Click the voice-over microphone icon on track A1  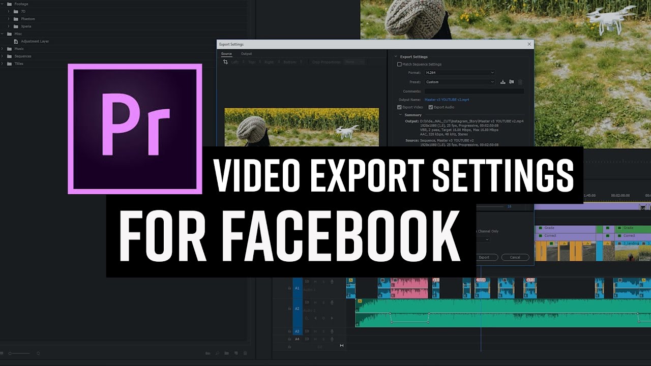coord(332,281)
